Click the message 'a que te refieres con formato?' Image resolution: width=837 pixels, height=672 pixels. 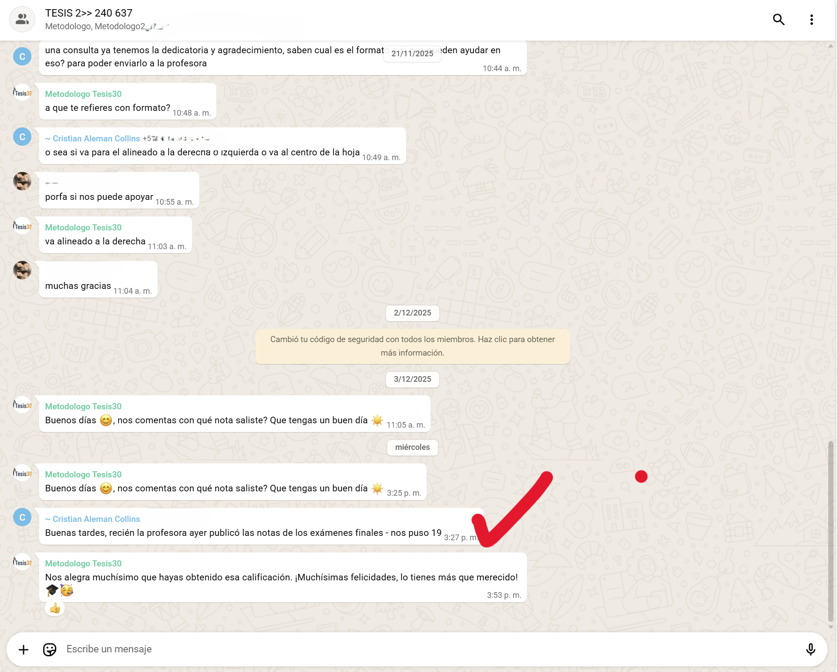tap(108, 108)
